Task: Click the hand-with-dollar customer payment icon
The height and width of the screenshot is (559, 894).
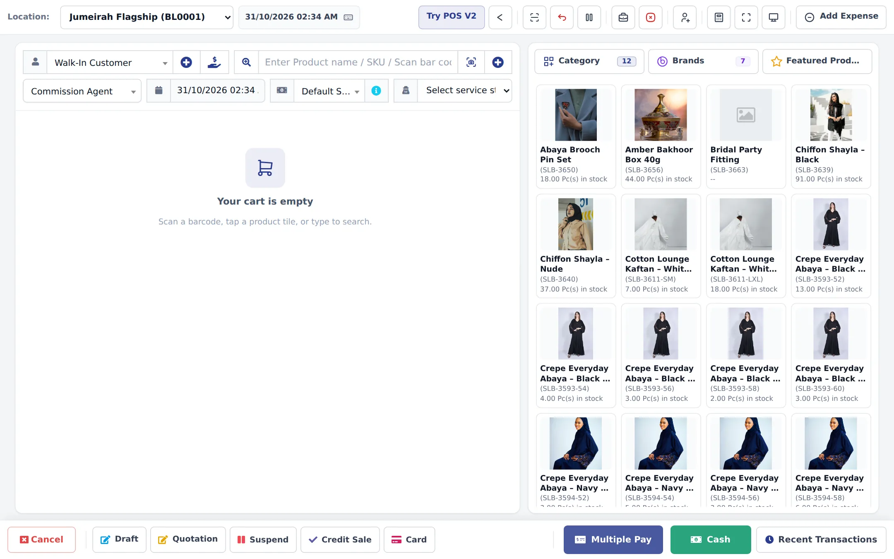Action: [x=214, y=63]
